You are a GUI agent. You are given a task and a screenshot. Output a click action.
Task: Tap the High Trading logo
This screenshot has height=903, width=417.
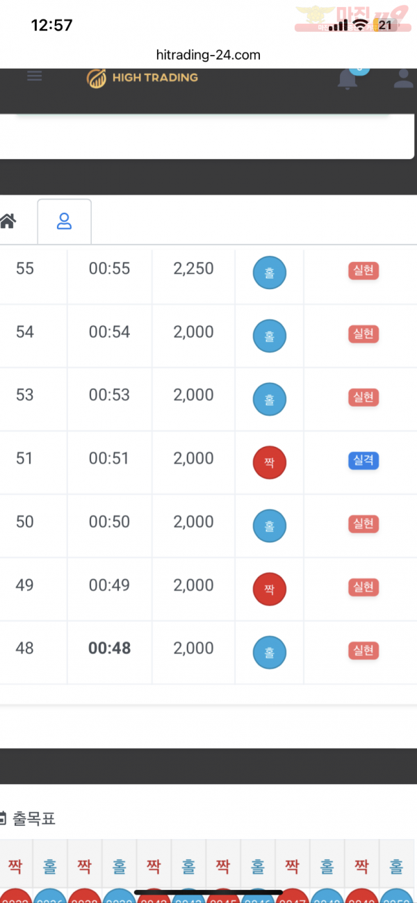(x=142, y=78)
